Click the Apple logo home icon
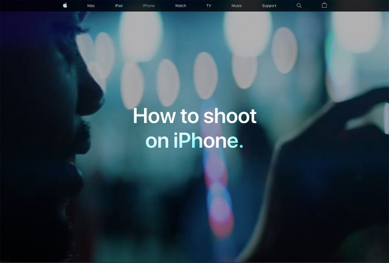Screen dimensions: 389x263 (x=65, y=5)
